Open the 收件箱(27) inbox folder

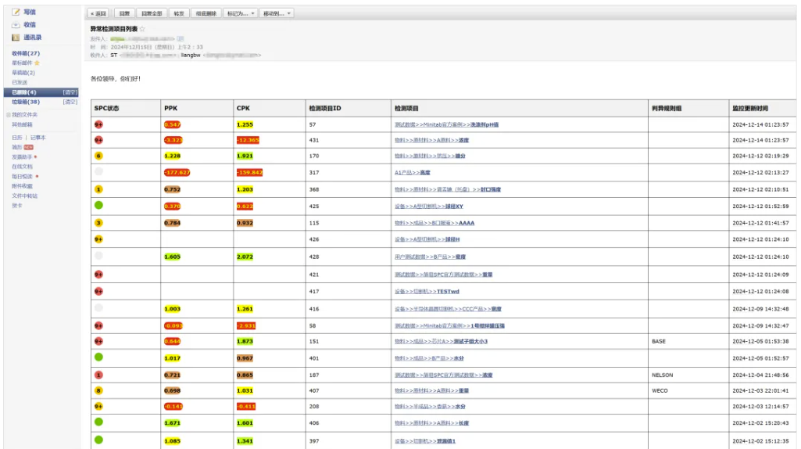click(x=26, y=53)
